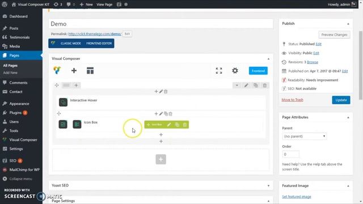
Task: Click the Update button
Action: click(341, 100)
